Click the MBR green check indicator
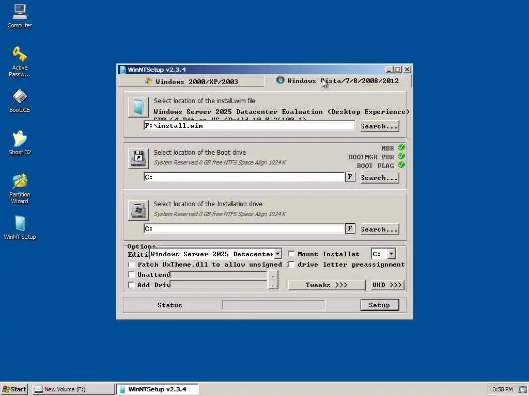This screenshot has width=529, height=396. [401, 147]
